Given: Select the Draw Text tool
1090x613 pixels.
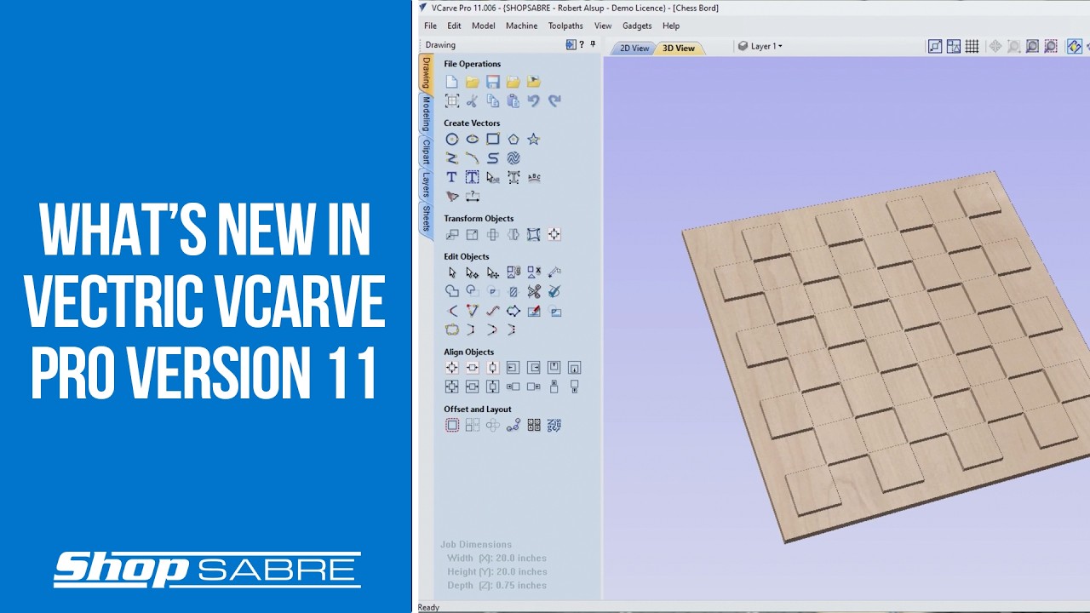Looking at the screenshot, I should (x=451, y=177).
